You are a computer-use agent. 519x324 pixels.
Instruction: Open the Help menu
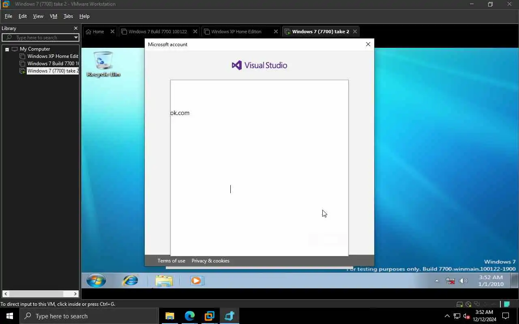84,16
